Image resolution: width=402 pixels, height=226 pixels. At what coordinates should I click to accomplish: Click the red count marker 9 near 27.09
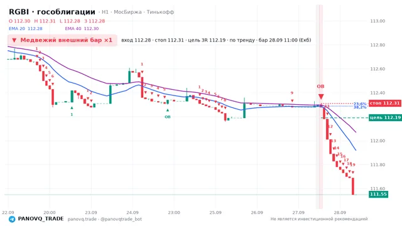click(291, 93)
